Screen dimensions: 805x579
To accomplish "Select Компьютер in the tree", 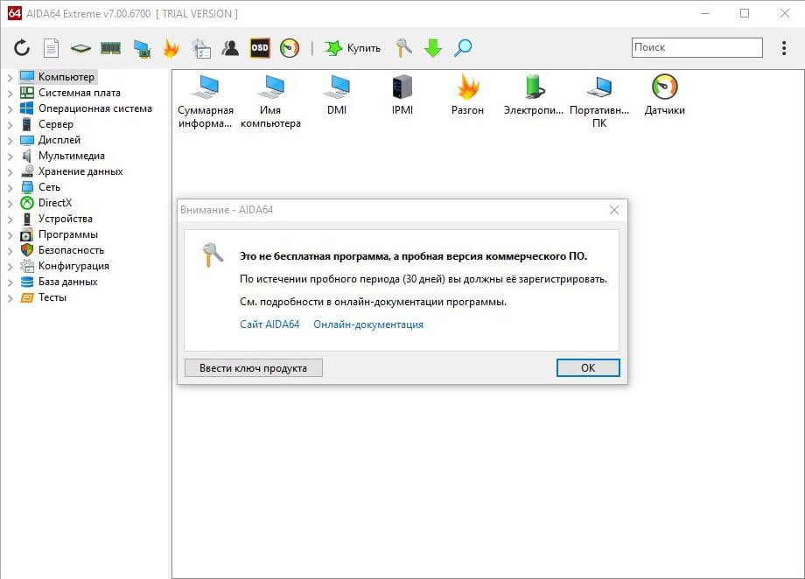I will [x=58, y=77].
